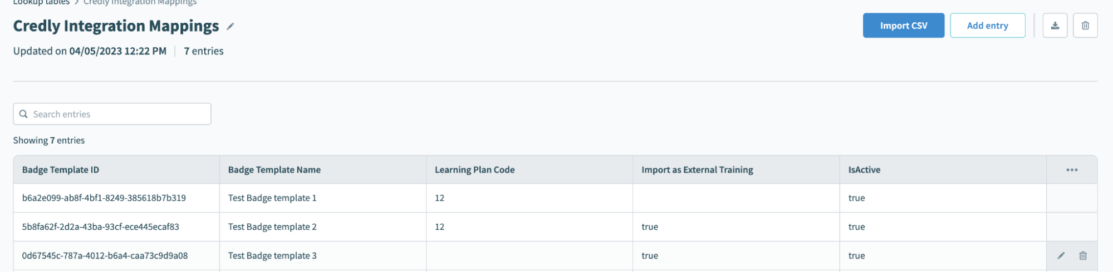
Task: Delete the Test Badge template 3 row
Action: (1082, 255)
